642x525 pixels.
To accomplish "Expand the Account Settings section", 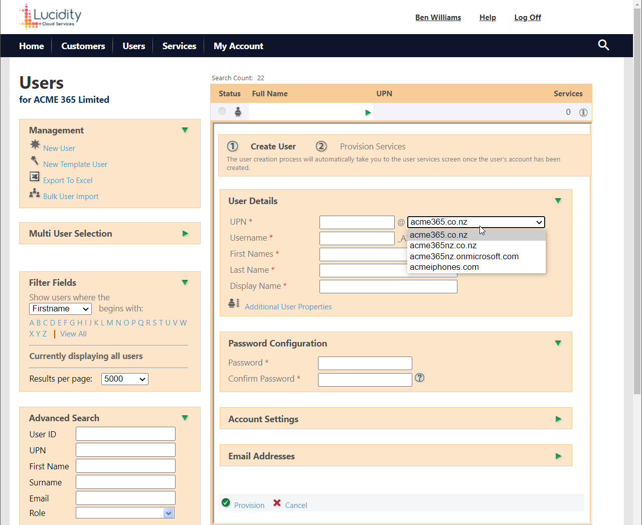I will (x=558, y=419).
